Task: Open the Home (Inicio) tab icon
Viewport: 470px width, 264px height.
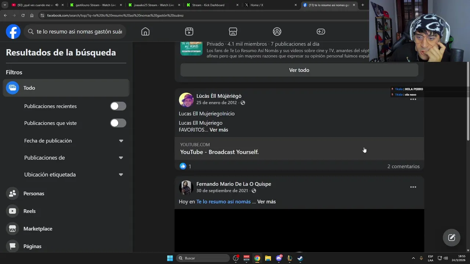Action: coord(145,32)
